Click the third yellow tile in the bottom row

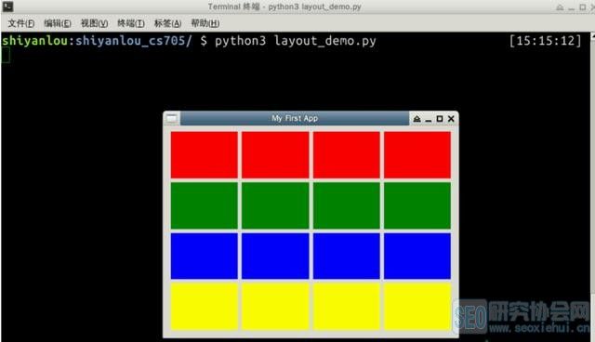pyautogui.click(x=347, y=307)
